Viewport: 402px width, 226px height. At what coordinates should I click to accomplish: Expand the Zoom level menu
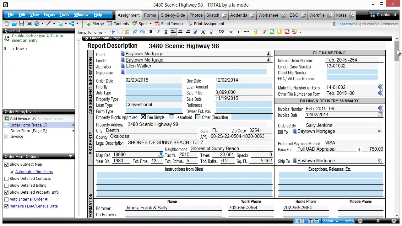pyautogui.click(x=330, y=221)
